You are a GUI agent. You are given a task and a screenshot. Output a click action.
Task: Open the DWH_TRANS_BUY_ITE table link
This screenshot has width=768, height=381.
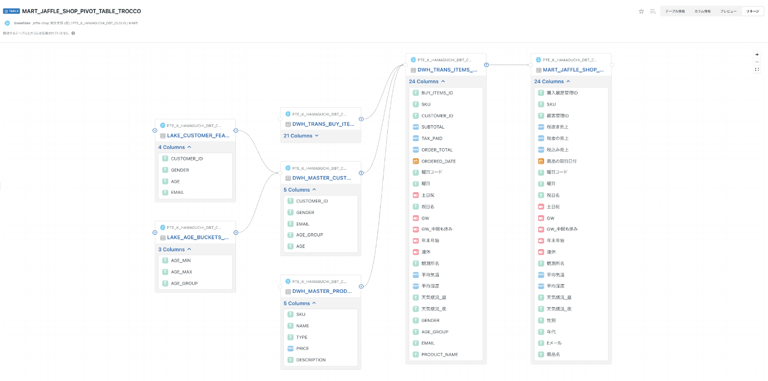(x=324, y=124)
